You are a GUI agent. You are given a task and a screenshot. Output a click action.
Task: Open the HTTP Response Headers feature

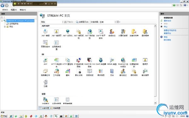56,60
